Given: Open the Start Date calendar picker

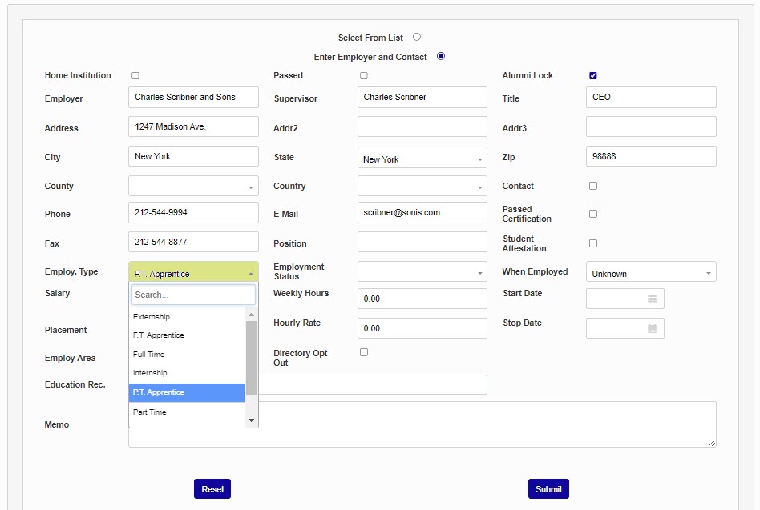Looking at the screenshot, I should coord(652,299).
